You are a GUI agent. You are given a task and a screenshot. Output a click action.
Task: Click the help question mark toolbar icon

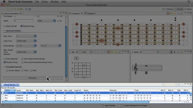click(x=26, y=9)
